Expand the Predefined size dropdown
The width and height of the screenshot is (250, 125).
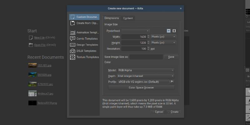click(136, 31)
